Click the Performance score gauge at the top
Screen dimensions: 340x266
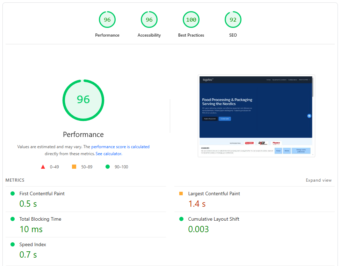pos(107,20)
